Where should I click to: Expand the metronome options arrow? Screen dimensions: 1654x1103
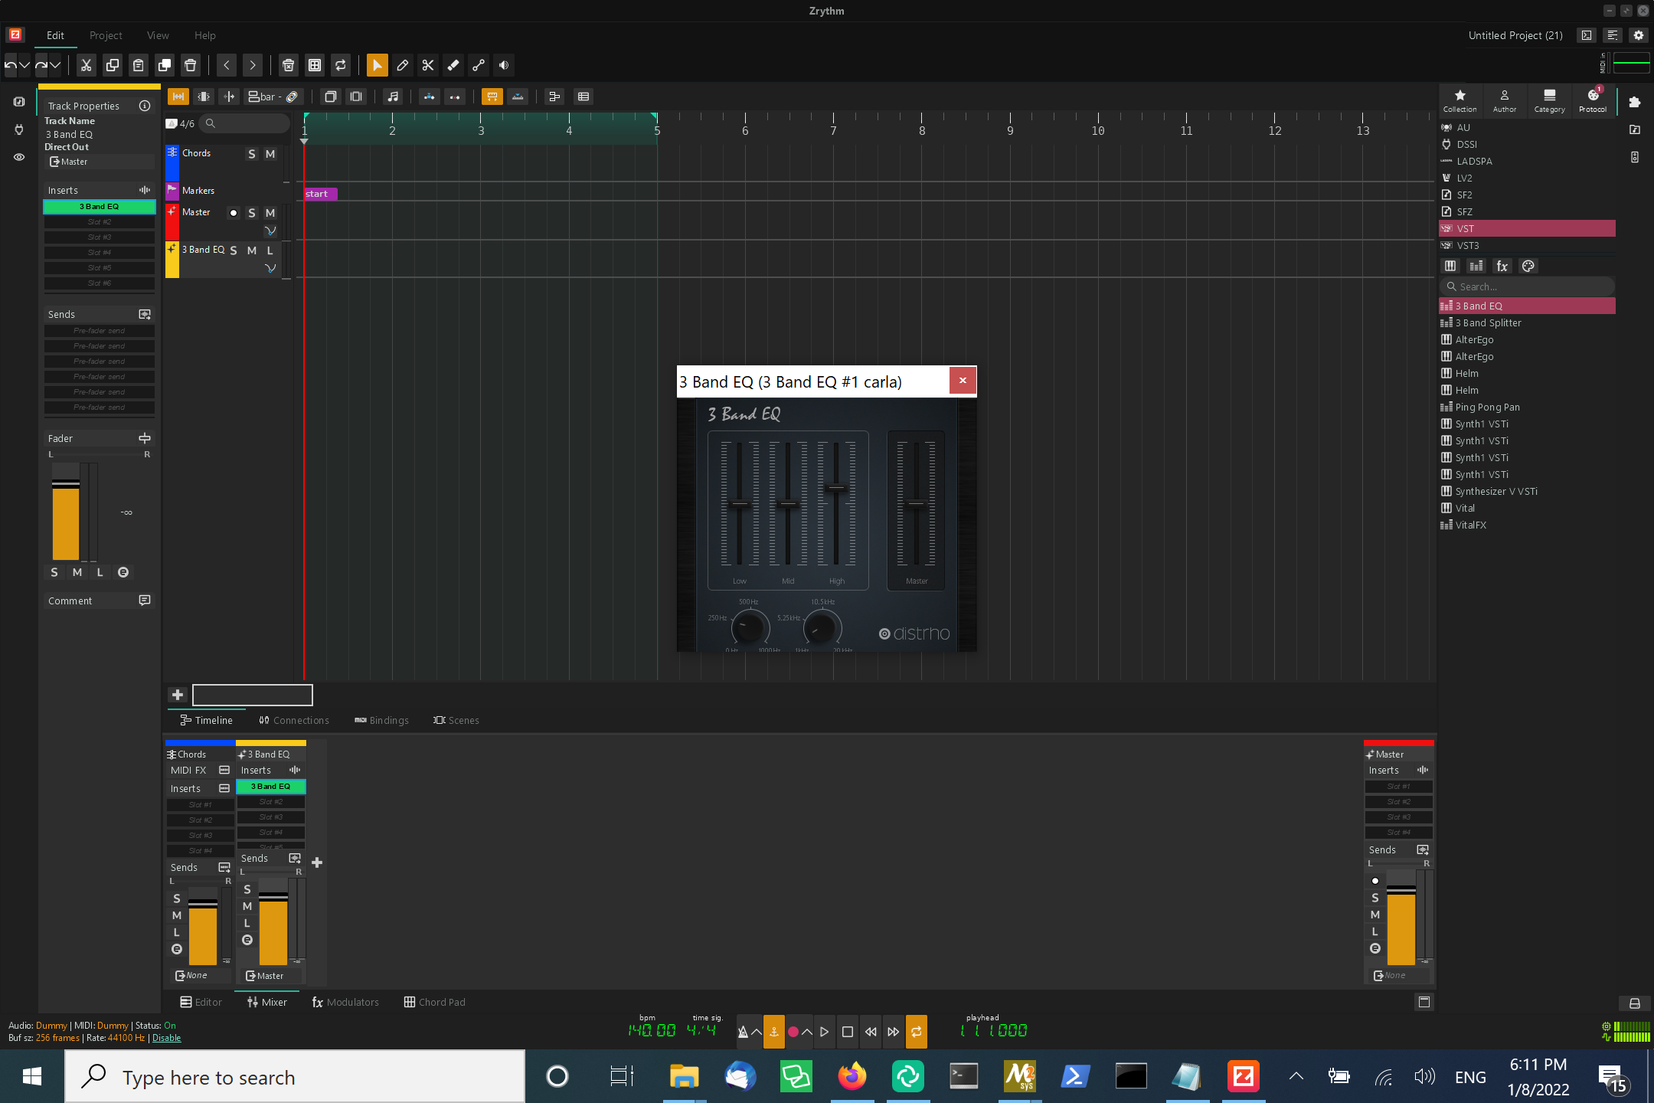[x=757, y=1032]
